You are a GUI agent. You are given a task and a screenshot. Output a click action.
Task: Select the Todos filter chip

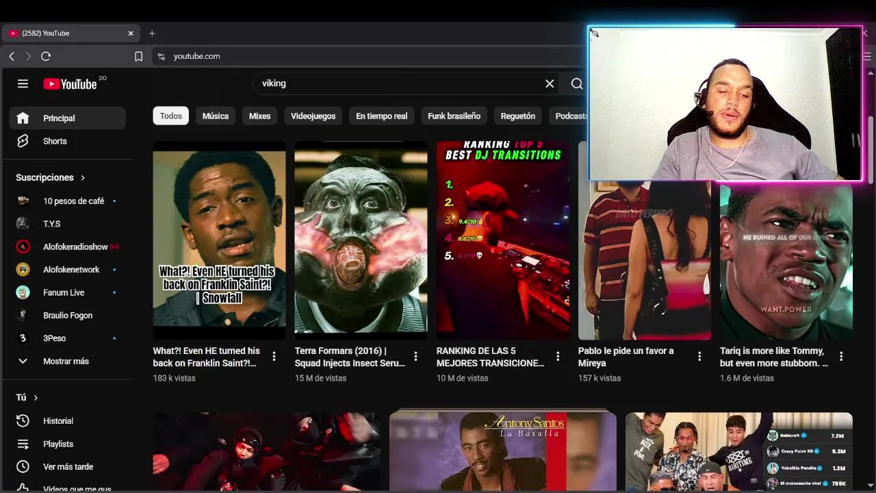tap(170, 116)
